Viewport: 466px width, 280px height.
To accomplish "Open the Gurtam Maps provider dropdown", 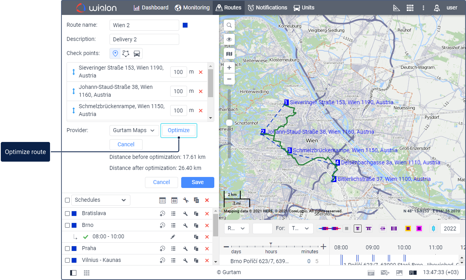I will click(134, 130).
